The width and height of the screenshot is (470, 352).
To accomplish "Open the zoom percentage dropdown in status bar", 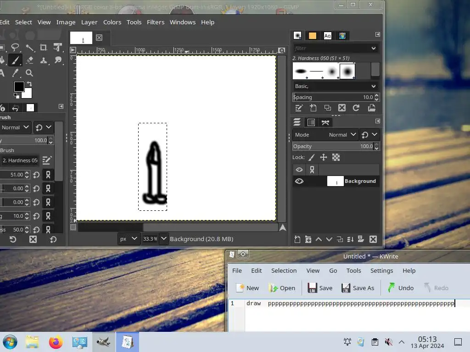I will pos(164,239).
